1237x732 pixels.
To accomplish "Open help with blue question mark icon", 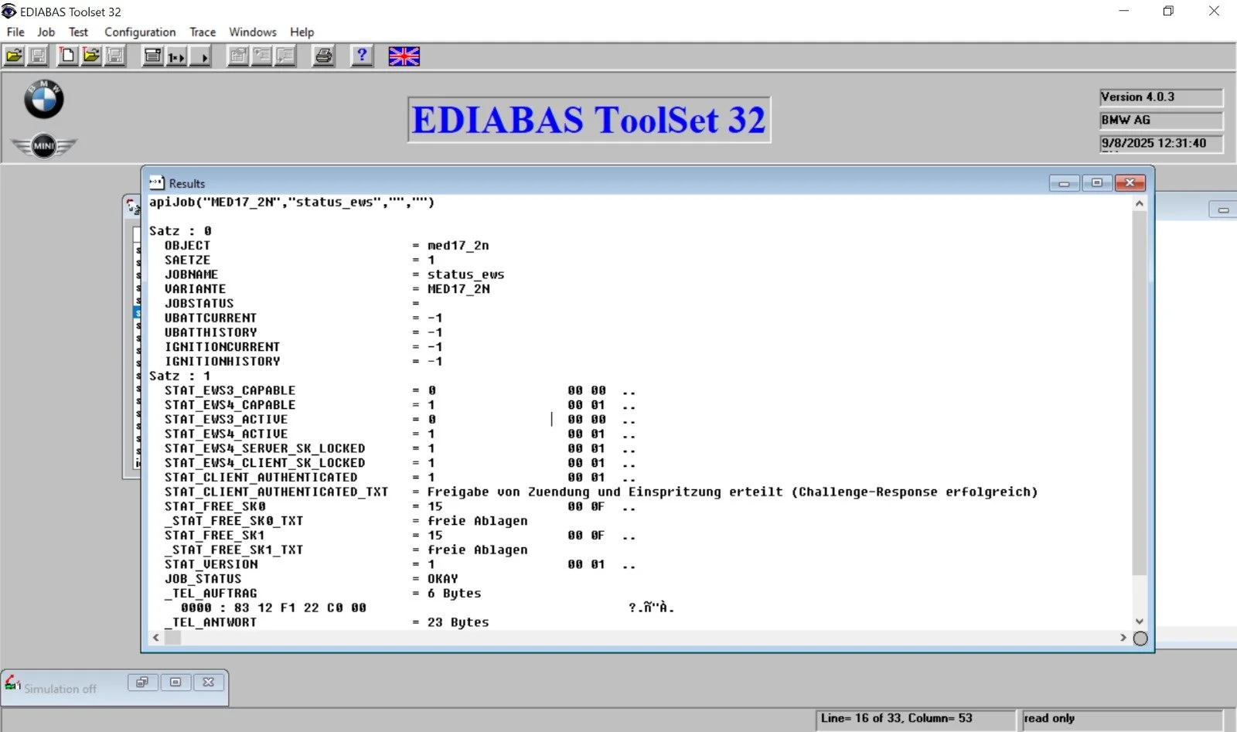I will [361, 56].
